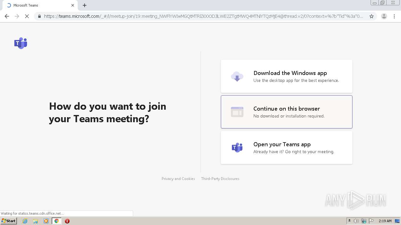Open a new tab with the plus button
401x225 pixels.
click(85, 5)
